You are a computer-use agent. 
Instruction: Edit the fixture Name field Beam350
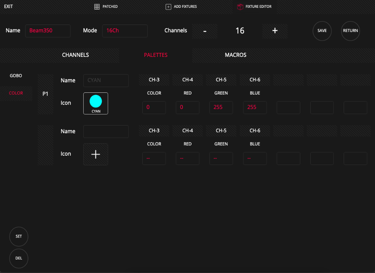[48, 31]
